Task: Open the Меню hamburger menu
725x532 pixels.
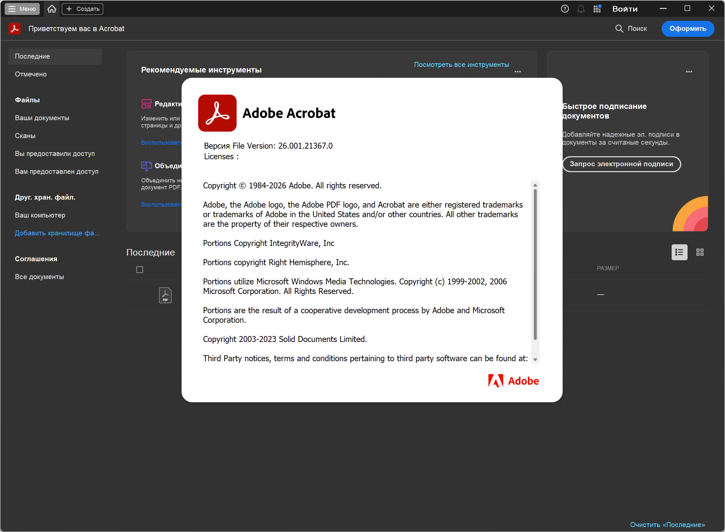Action: click(22, 9)
